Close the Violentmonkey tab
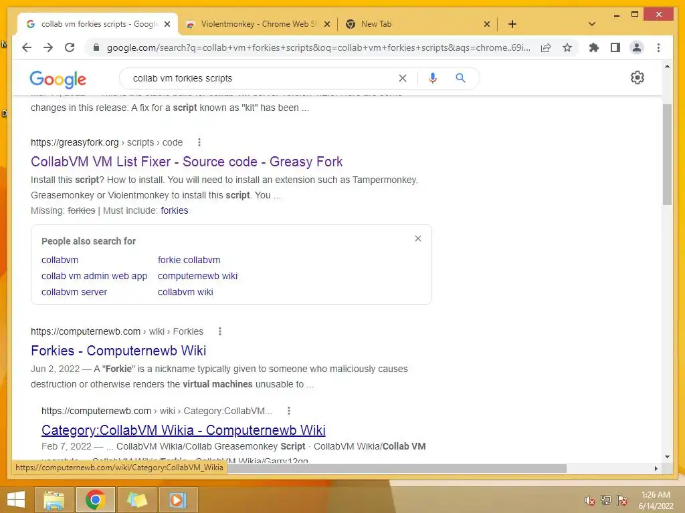This screenshot has height=513, width=685. pyautogui.click(x=326, y=25)
